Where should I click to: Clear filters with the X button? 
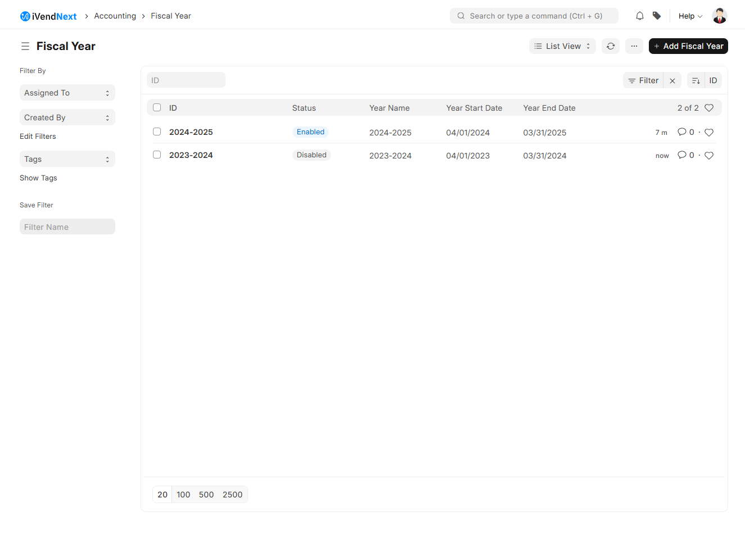coord(672,80)
